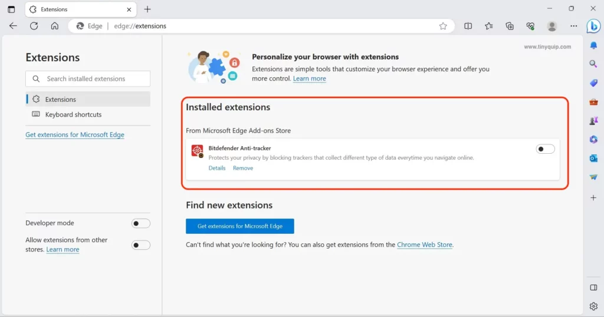Open the sidebar Outlook icon
This screenshot has width=604, height=317.
(593, 158)
